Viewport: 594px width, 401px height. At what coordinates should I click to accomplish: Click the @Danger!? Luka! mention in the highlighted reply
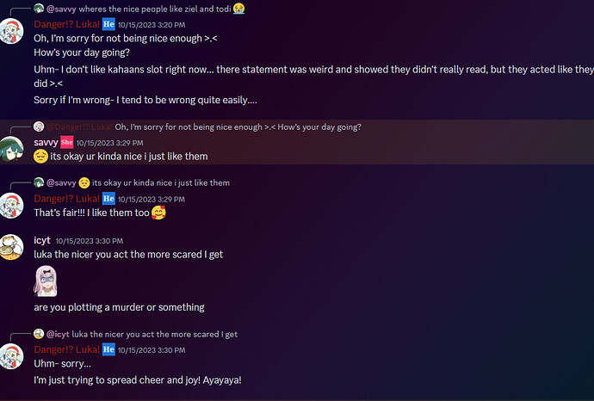point(79,126)
